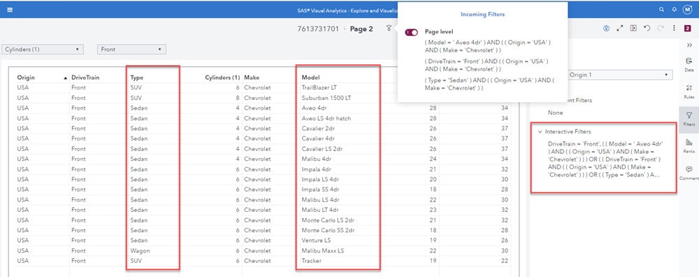
Task: Select the Impala LS 4dr cell
Action: click(320, 179)
